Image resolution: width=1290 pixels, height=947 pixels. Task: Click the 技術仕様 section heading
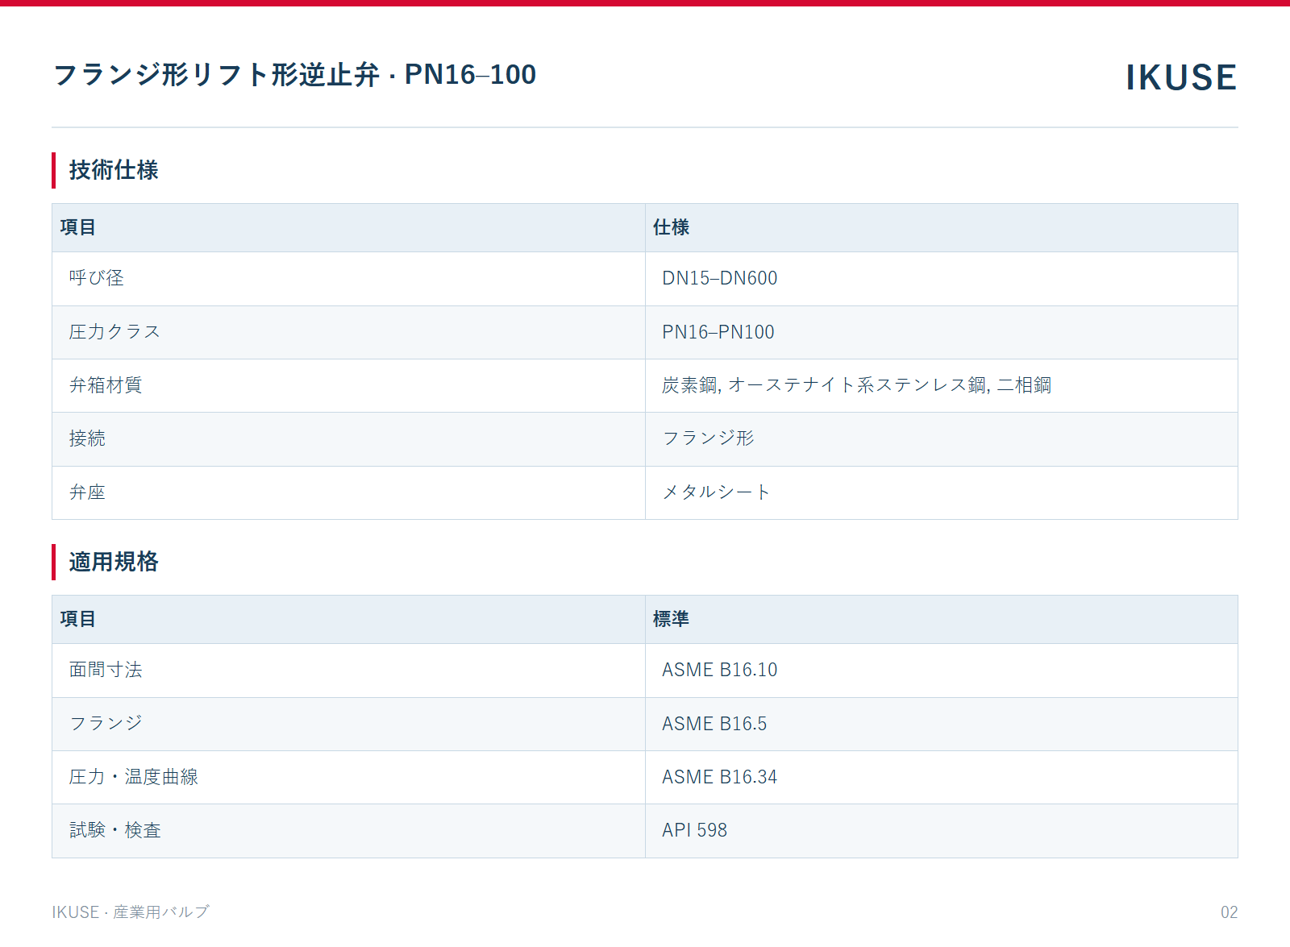coord(114,170)
